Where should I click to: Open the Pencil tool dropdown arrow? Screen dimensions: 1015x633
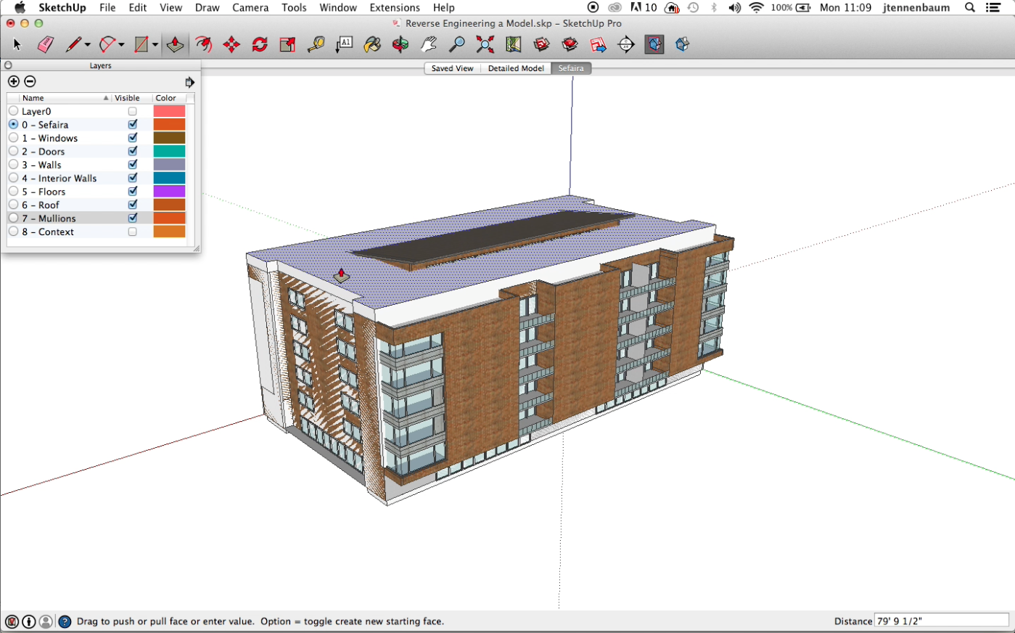click(x=88, y=45)
